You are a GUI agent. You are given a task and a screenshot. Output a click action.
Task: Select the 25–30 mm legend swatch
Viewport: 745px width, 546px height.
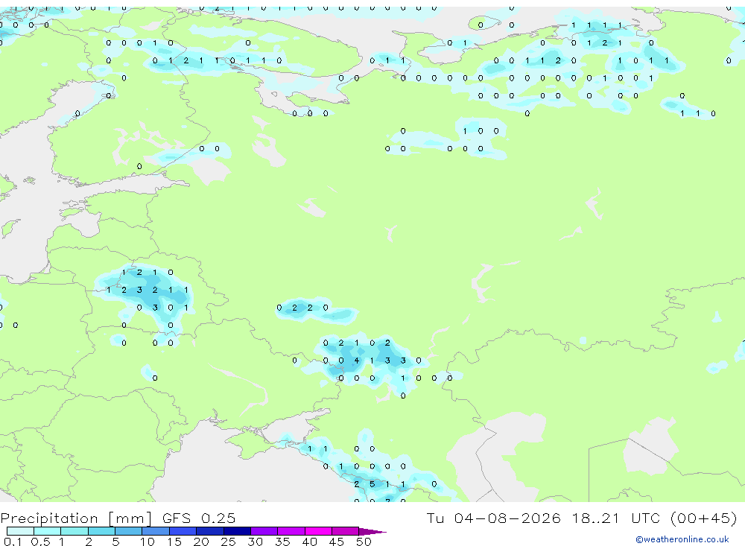coord(237,531)
